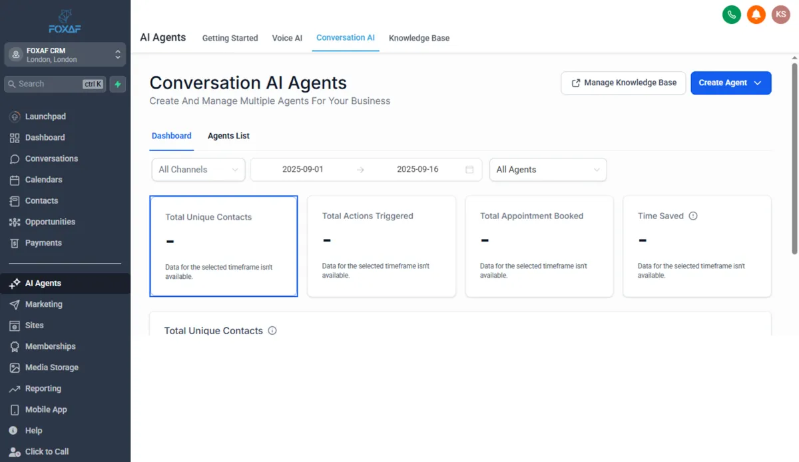The image size is (799, 462).
Task: Click the Mobile App phone icon
Action: point(15,410)
